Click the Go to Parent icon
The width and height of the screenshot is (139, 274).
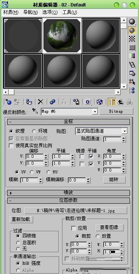coord(121,102)
